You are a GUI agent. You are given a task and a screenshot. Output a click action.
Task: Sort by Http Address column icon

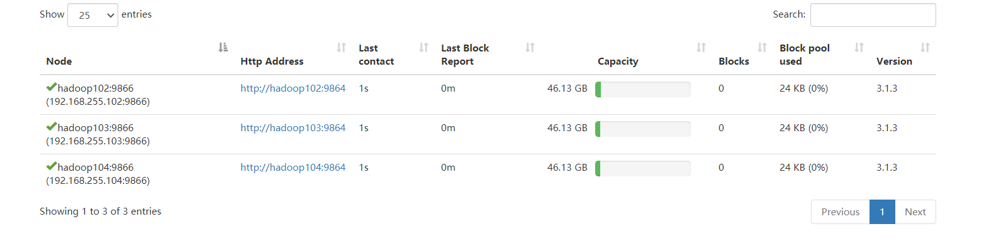342,48
